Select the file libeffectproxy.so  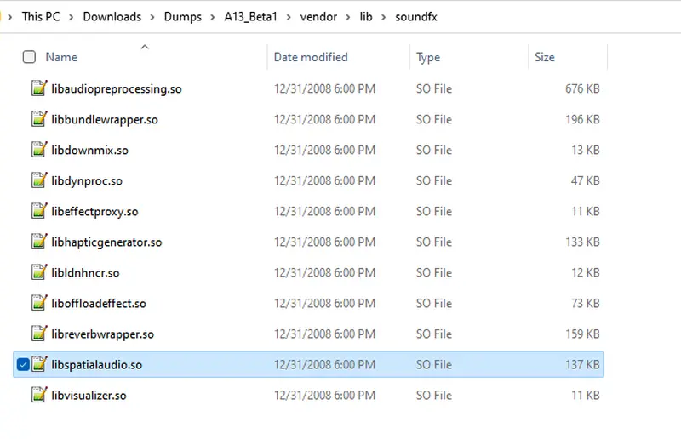pos(94,212)
